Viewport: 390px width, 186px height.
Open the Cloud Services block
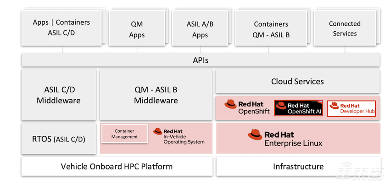[x=297, y=82]
